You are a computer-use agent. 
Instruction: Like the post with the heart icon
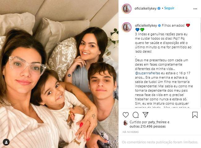126,115
